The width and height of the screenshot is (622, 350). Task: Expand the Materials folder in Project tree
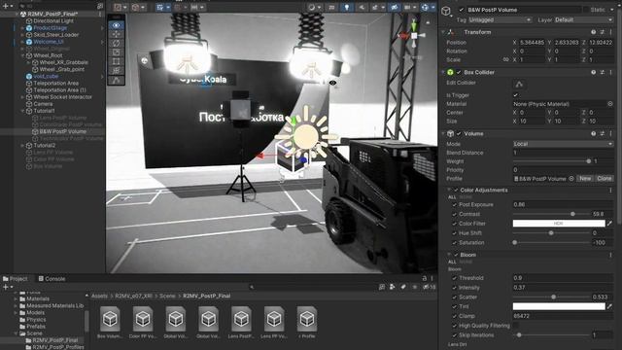16,298
